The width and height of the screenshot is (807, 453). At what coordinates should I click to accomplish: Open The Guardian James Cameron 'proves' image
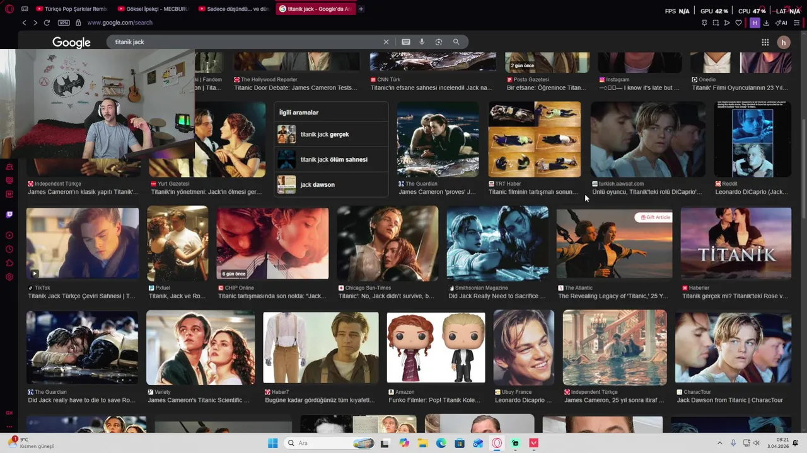point(438,140)
